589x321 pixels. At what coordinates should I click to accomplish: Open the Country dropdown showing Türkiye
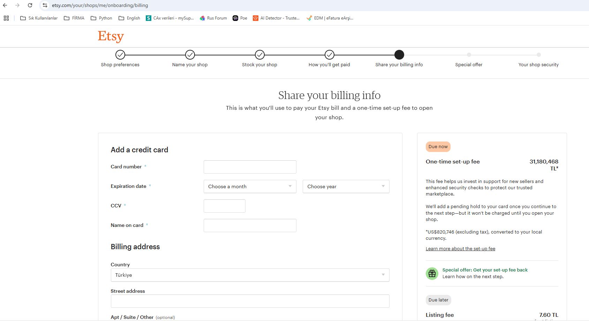[250, 275]
